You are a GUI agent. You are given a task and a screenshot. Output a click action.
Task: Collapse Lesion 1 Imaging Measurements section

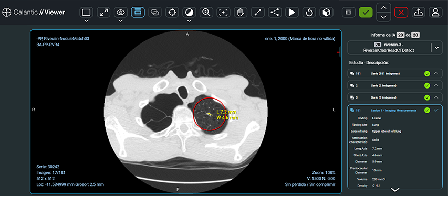tap(436, 111)
